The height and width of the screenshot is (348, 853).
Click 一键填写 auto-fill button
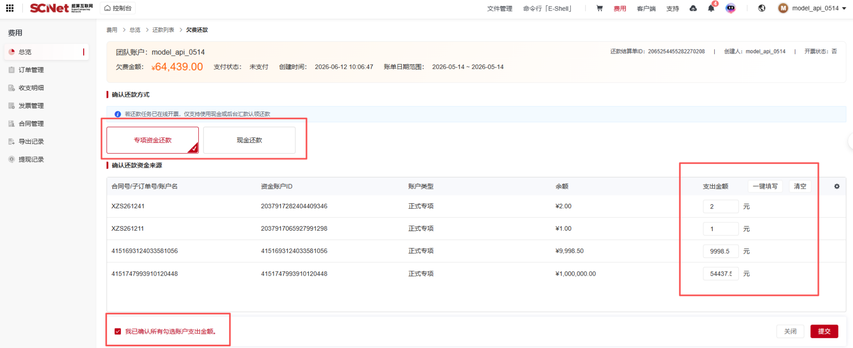tap(765, 186)
